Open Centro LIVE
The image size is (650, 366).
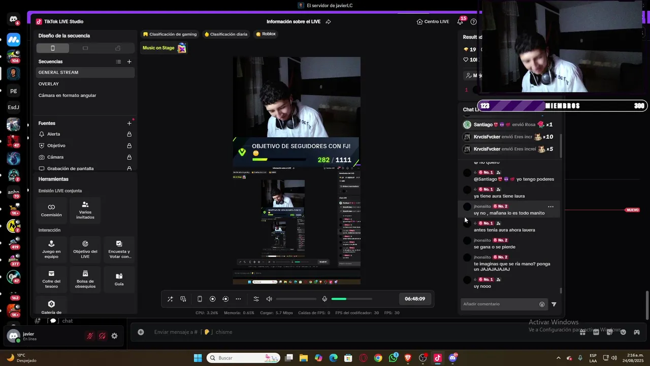pos(433,22)
